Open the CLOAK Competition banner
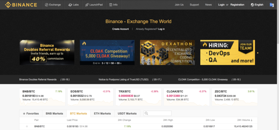Image resolution: width=279 pixels, height=130 pixels. click(107, 52)
